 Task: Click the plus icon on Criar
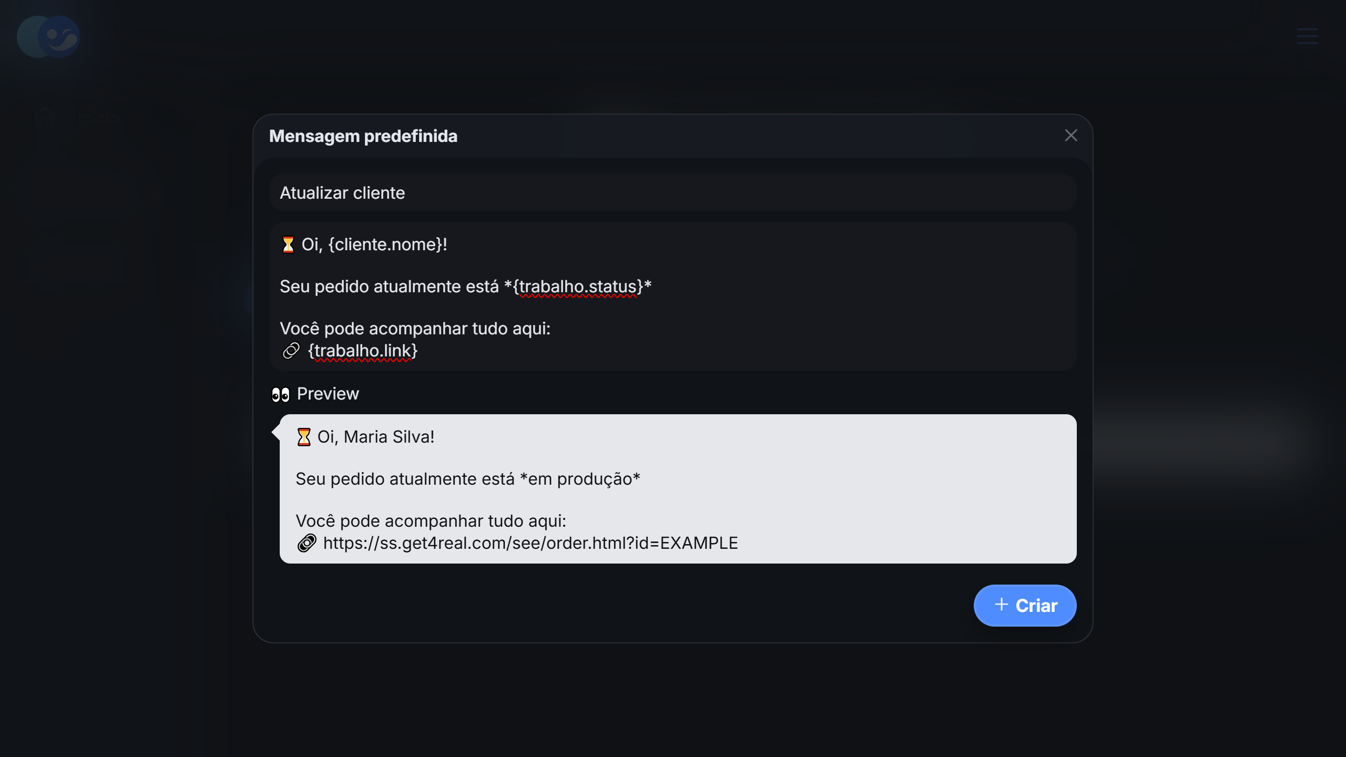coord(1001,605)
